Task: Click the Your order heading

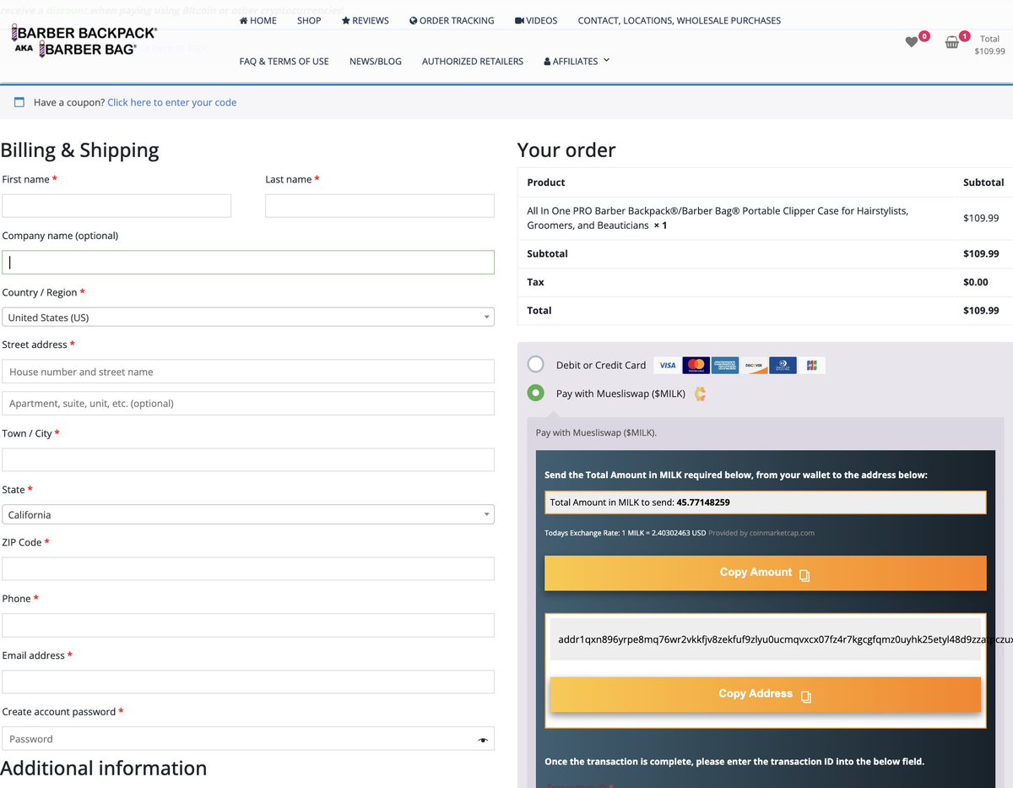Action: (x=566, y=150)
